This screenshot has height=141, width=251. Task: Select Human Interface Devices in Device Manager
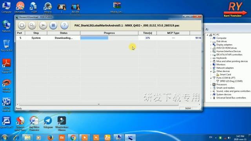coord(228,51)
